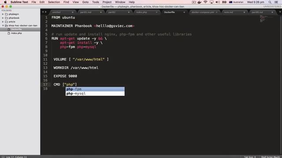Open the Australian input source menu

pyautogui.click(x=236, y=2)
